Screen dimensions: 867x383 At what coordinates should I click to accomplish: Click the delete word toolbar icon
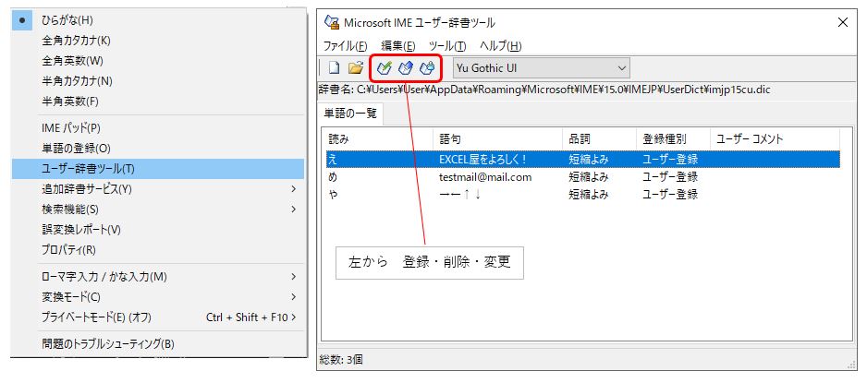[x=406, y=68]
